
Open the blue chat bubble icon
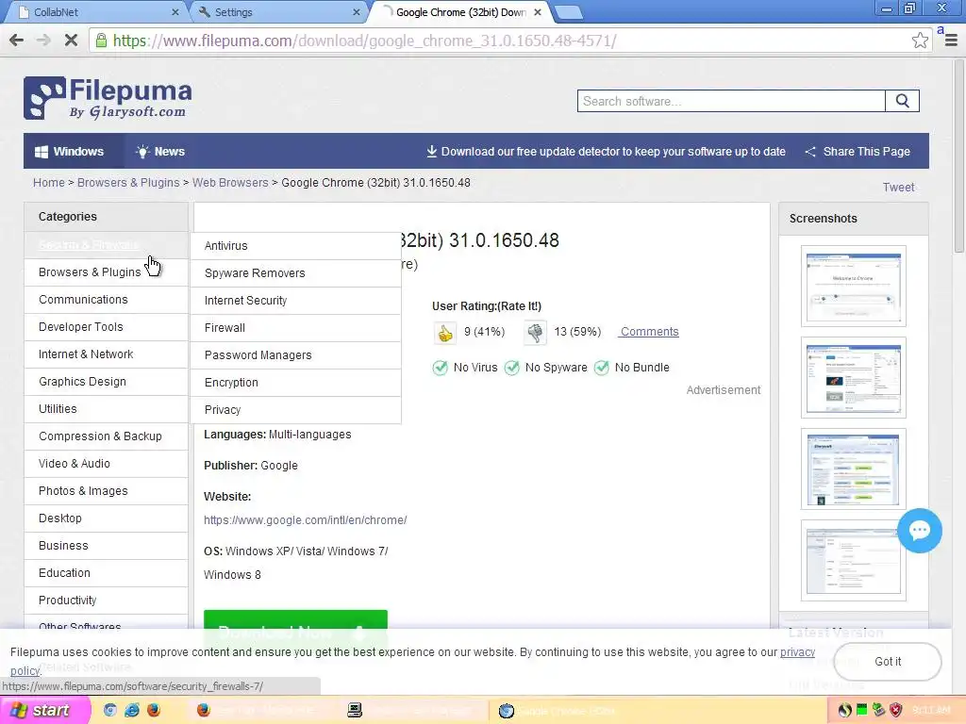pos(919,530)
